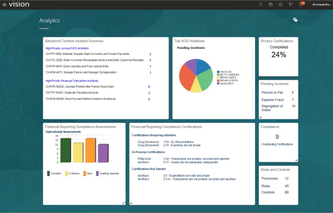Open the hamburger navigation menu
333x213 pixels.
pos(4,4)
